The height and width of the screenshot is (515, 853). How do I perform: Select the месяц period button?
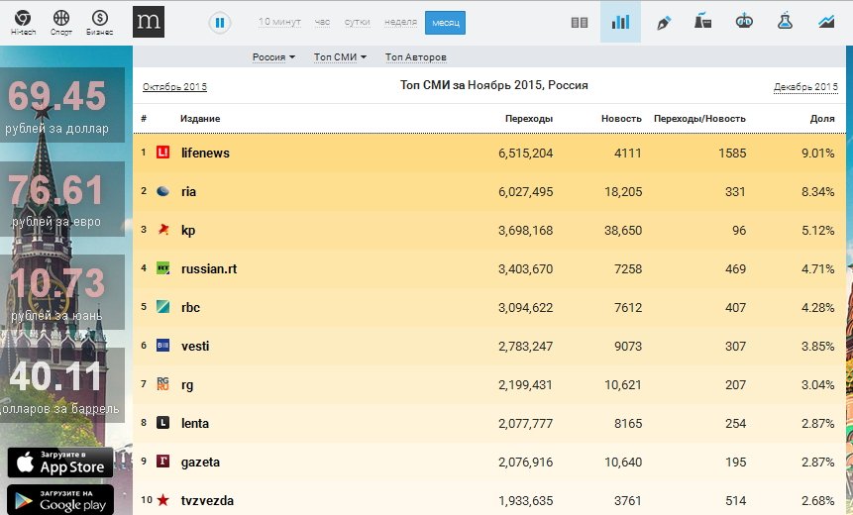click(445, 23)
